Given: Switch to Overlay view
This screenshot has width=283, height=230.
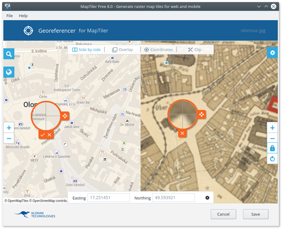Looking at the screenshot, I should pos(122,50).
